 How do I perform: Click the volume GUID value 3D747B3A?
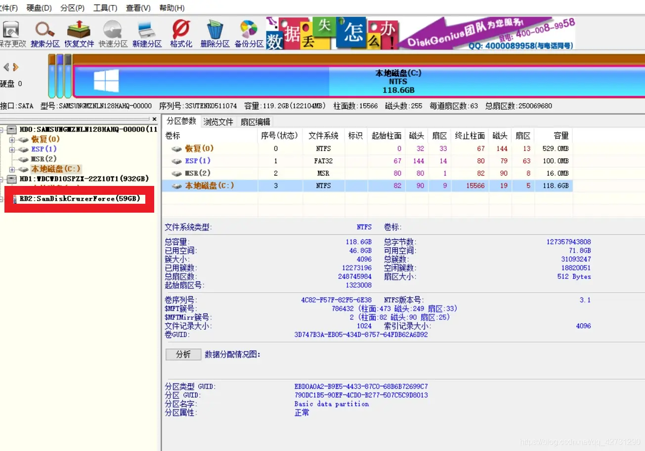(x=361, y=335)
